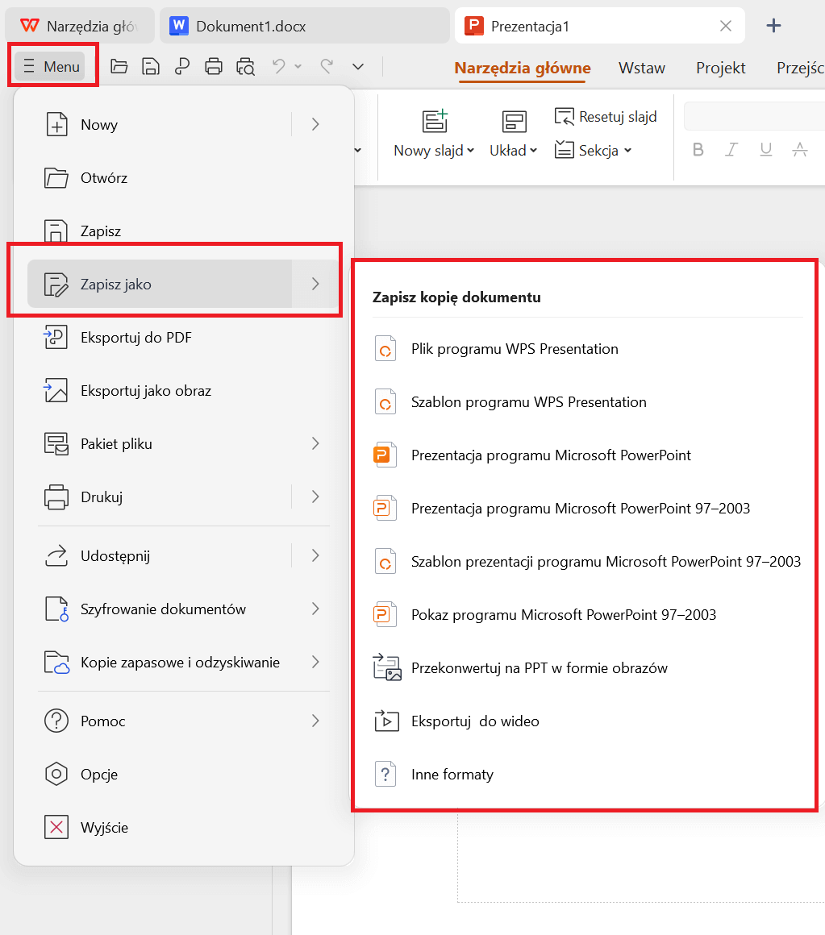The height and width of the screenshot is (935, 825).
Task: Open Opcje settings menu item
Action: click(x=184, y=774)
